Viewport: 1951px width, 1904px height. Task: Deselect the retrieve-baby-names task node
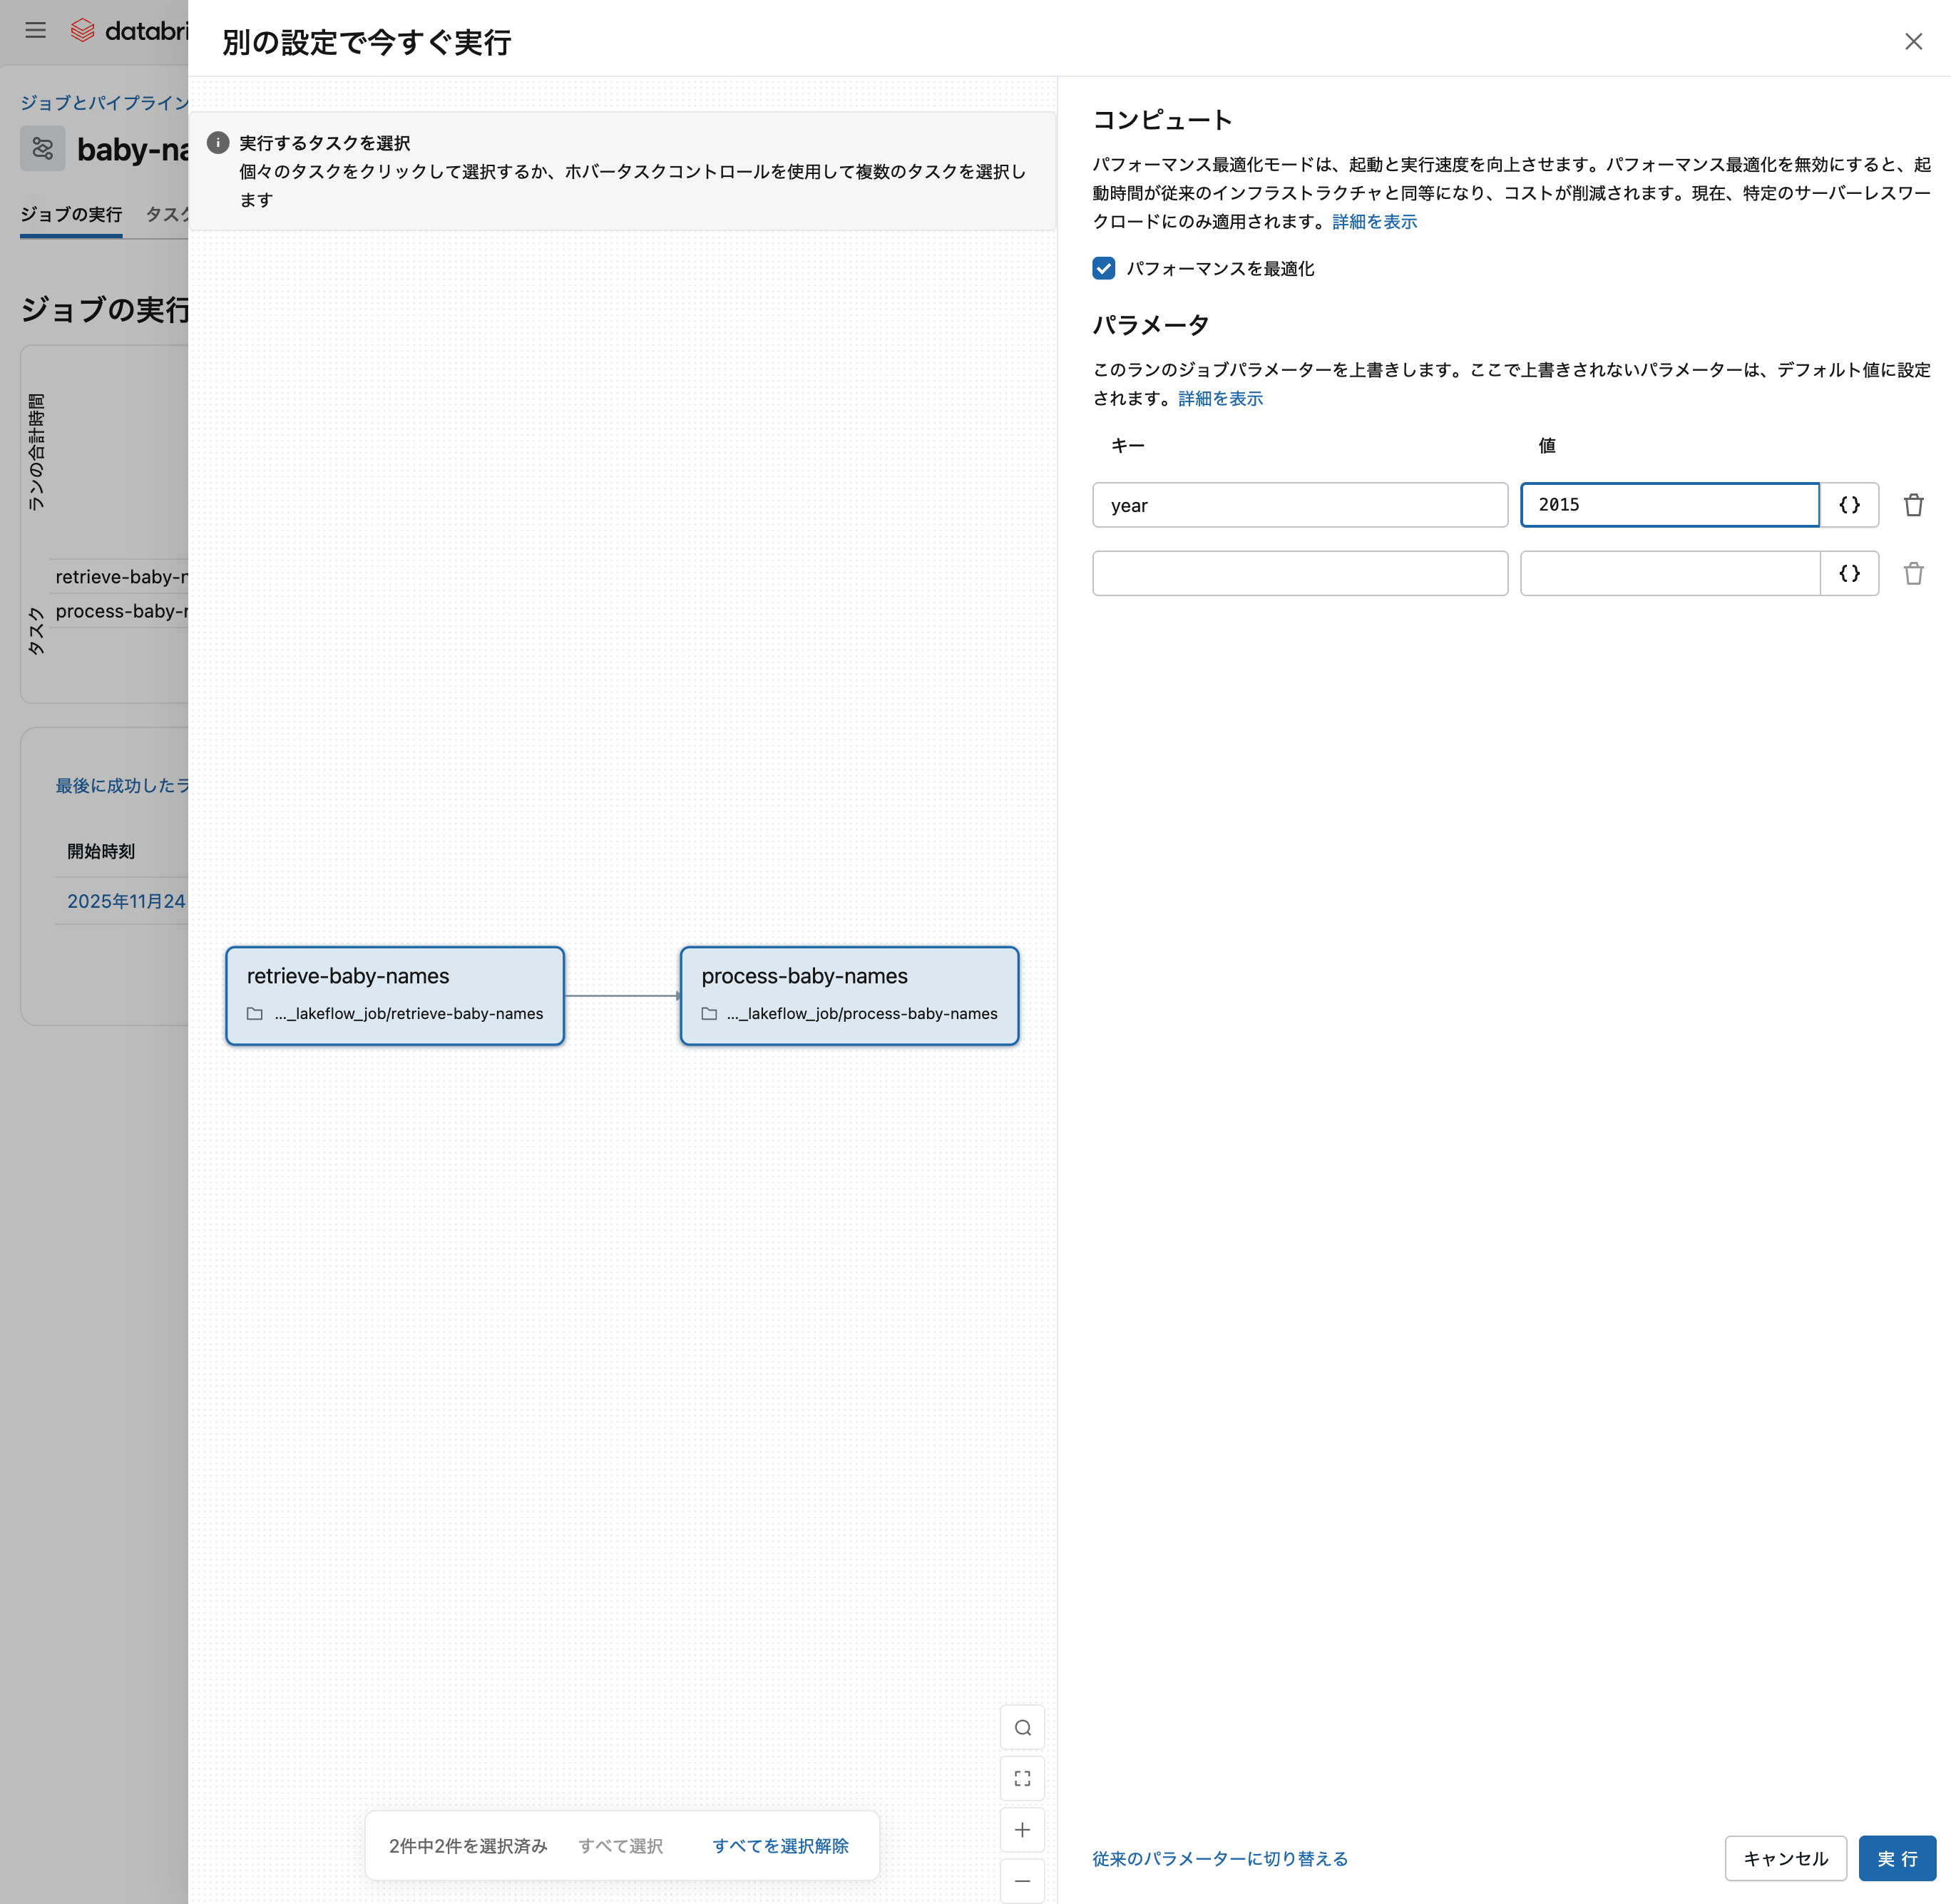click(x=394, y=995)
